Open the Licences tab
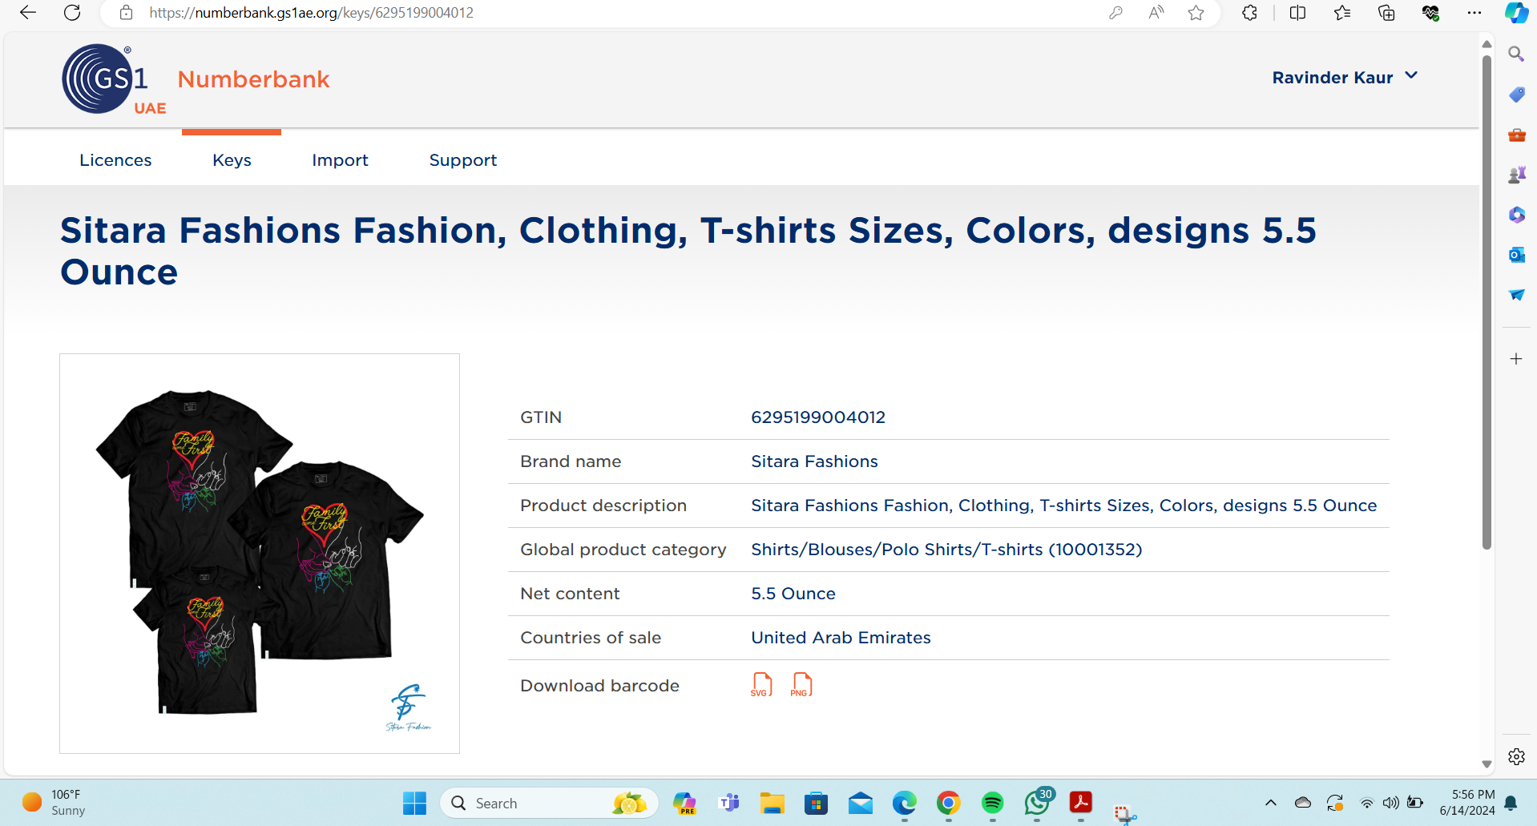The image size is (1537, 826). pos(115,160)
